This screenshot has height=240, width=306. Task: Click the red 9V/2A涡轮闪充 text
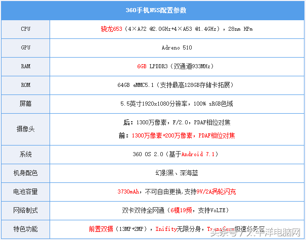pos(216,191)
